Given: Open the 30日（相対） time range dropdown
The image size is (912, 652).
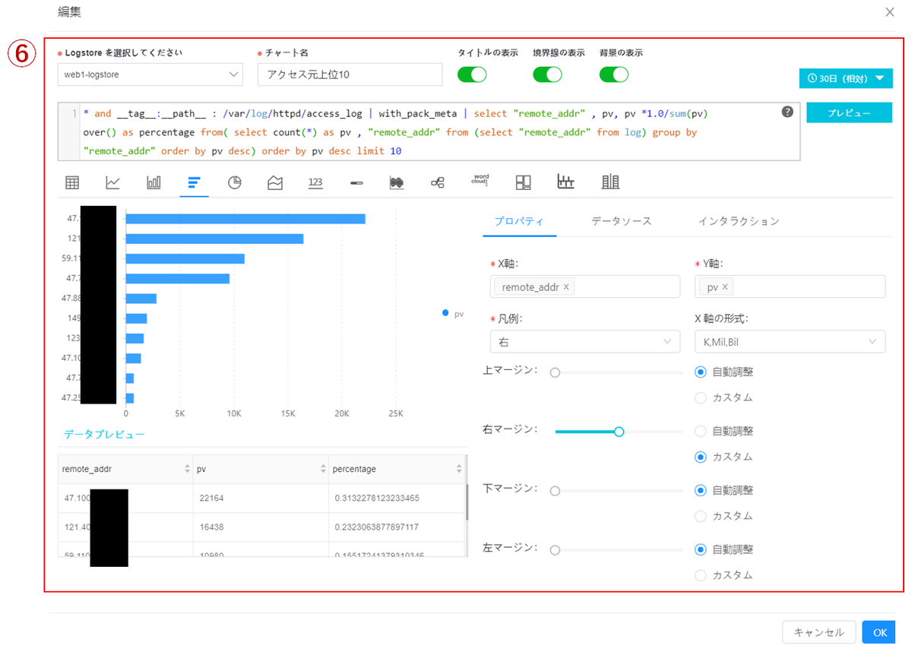Looking at the screenshot, I should point(846,78).
